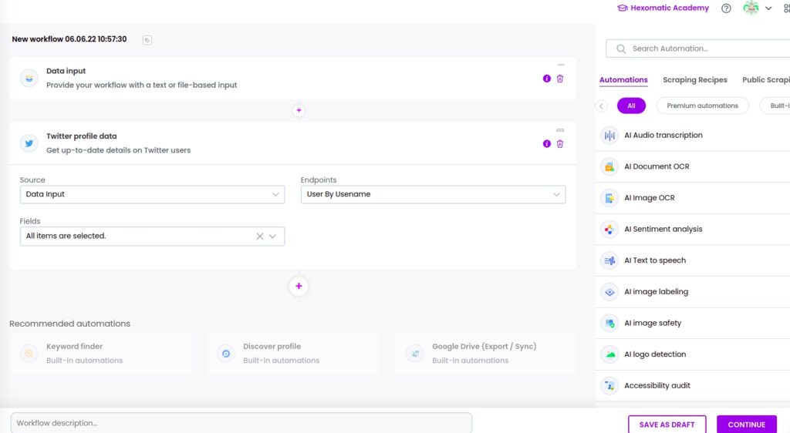
Task: Add Google Drive (Export / Sync) automation
Action: pyautogui.click(x=485, y=354)
